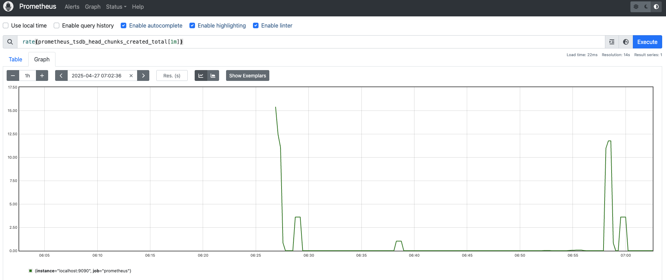Click the Load time: 22ms stat
Screen dimensions: 666x280
582,55
